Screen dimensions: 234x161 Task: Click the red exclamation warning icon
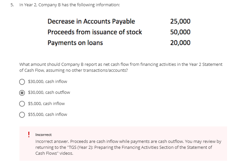29,134
